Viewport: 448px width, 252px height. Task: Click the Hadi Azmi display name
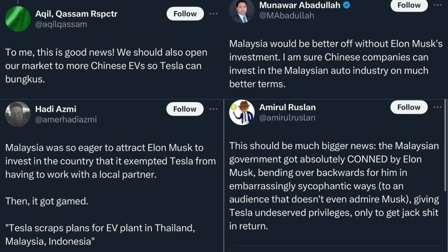(x=56, y=109)
